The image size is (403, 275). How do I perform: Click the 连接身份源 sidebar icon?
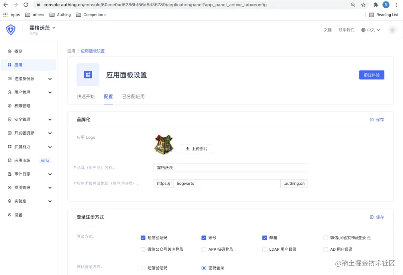coord(9,78)
